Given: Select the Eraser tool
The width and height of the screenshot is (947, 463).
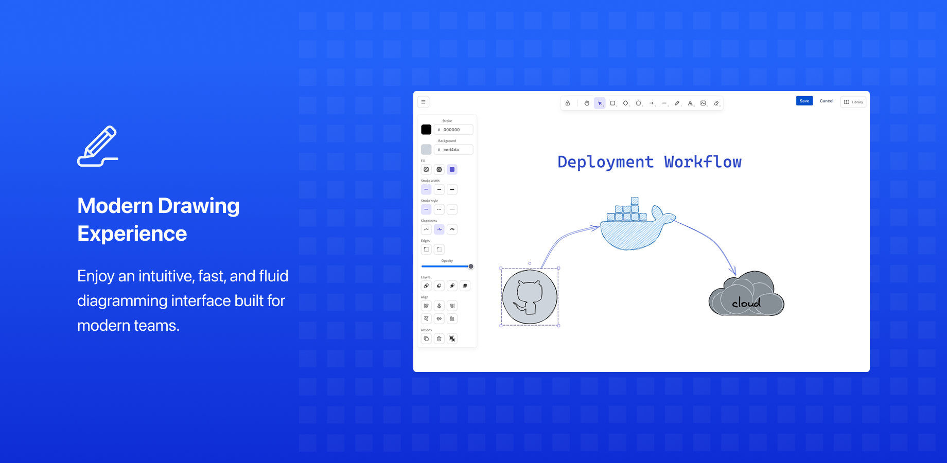Looking at the screenshot, I should tap(716, 103).
